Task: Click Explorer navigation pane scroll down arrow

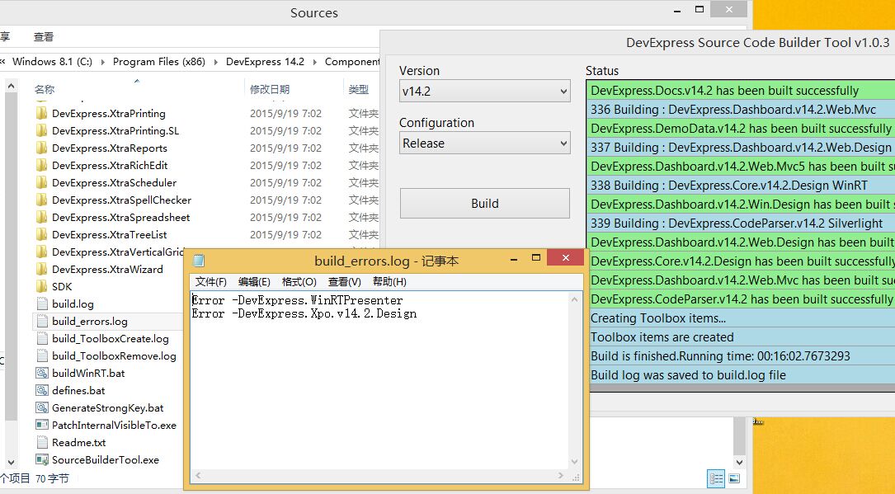Action: click(11, 463)
